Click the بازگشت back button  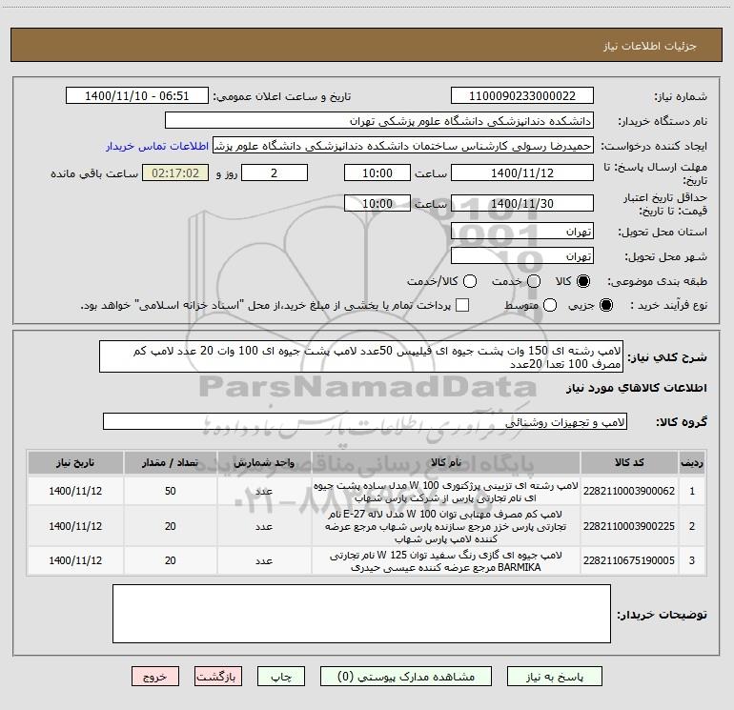218,677
